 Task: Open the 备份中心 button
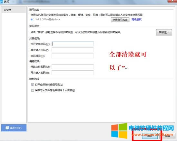(x=14, y=128)
